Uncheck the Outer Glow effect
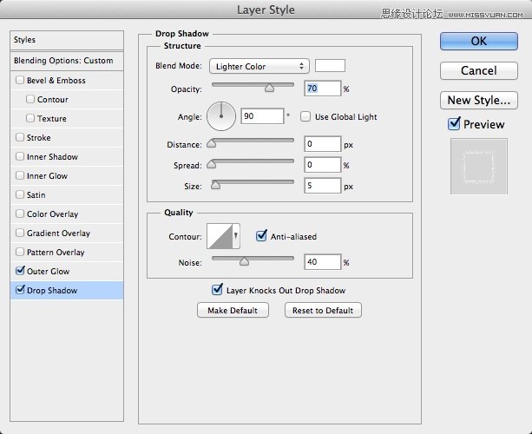532x434 pixels. coord(20,272)
